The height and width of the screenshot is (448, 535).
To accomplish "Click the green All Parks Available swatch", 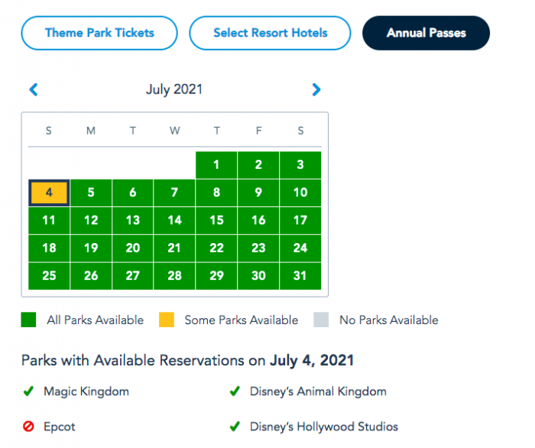I will (x=28, y=320).
